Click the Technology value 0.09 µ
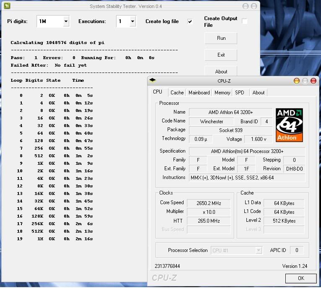The image size is (321, 288). click(x=201, y=139)
